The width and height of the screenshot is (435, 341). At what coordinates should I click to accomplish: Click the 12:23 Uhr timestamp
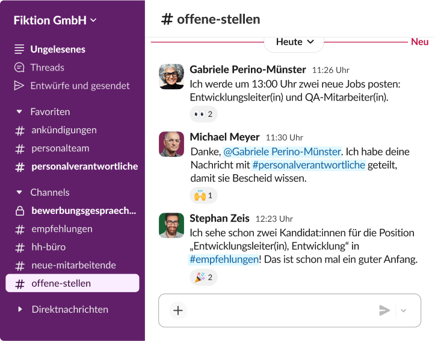[274, 219]
